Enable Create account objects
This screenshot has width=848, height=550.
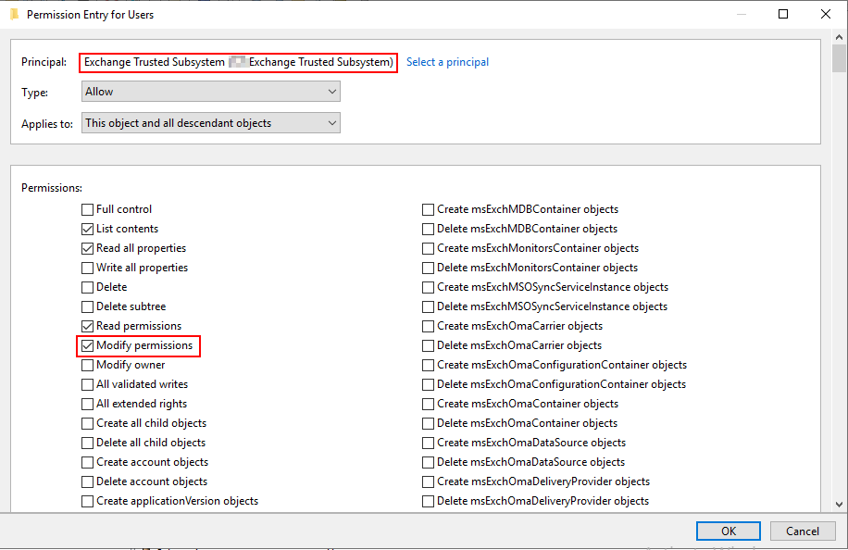click(x=87, y=462)
